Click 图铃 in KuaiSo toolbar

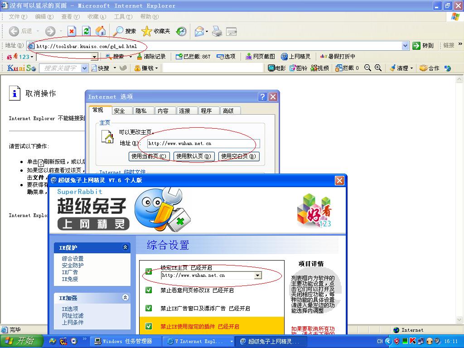pos(298,68)
